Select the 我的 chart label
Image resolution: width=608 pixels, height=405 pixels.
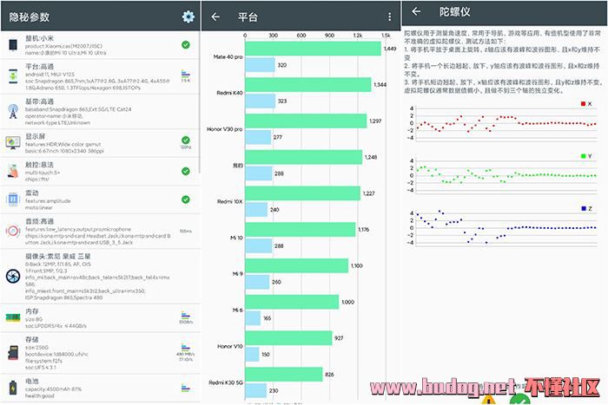[238, 166]
